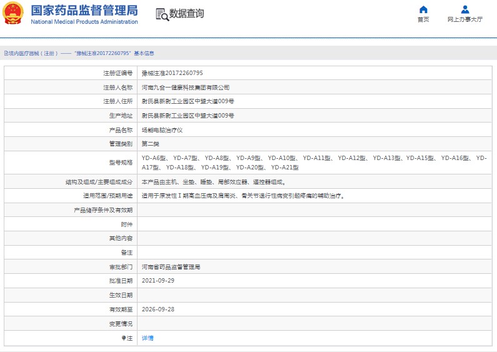Select 河南九合一健康科技集团有限公司 text

(186, 88)
